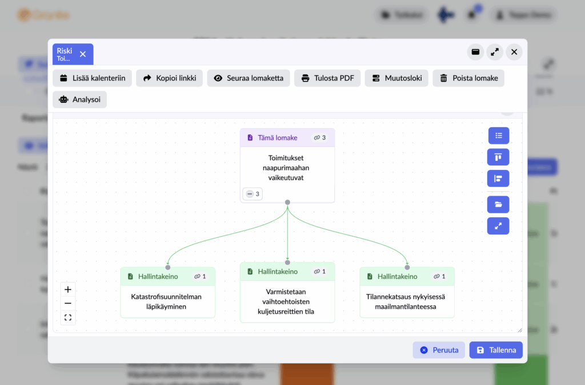Zoom out with the minus button

point(68,303)
